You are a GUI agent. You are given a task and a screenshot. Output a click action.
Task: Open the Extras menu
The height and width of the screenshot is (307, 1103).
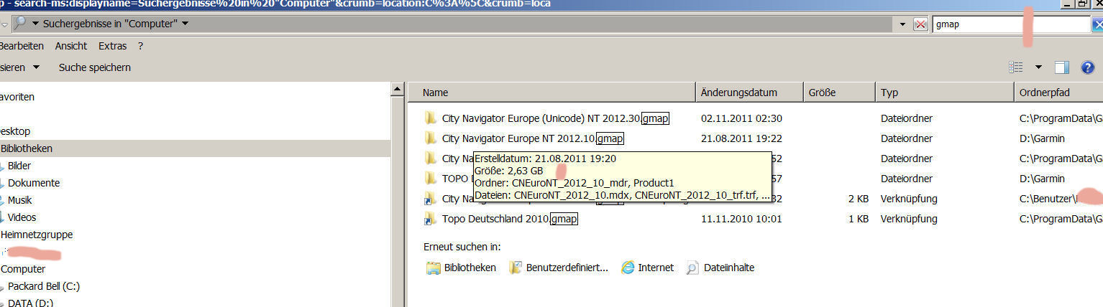[x=112, y=46]
